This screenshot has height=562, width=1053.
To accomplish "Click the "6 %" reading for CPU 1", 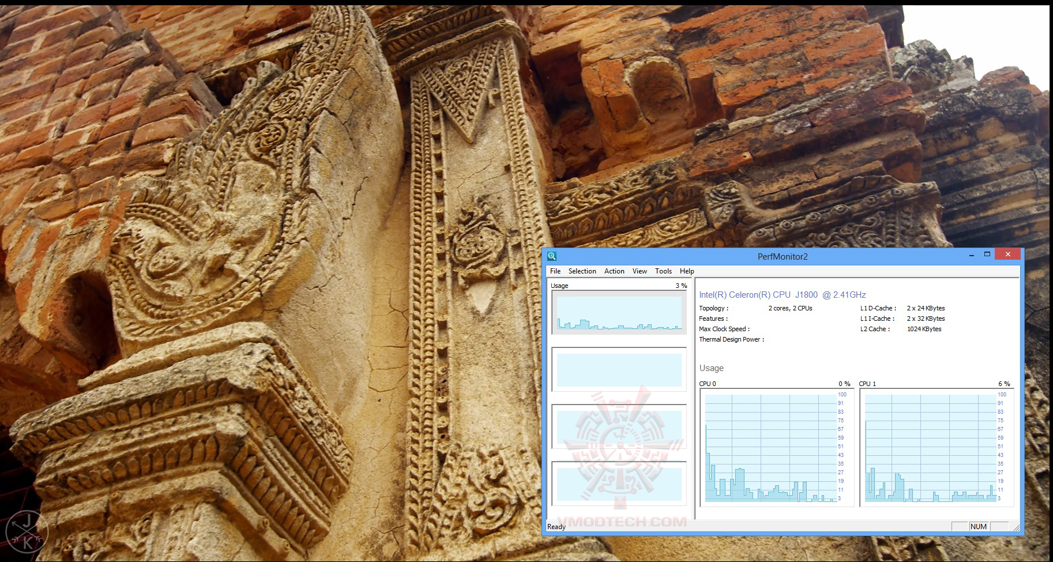I will 1004,384.
